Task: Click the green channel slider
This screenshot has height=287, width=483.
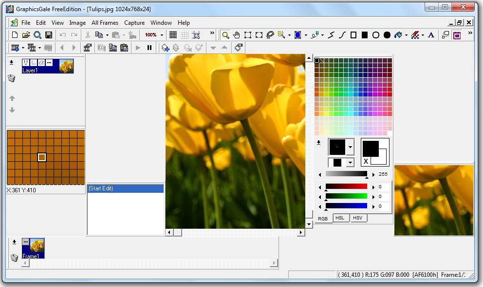Action: coord(346,196)
